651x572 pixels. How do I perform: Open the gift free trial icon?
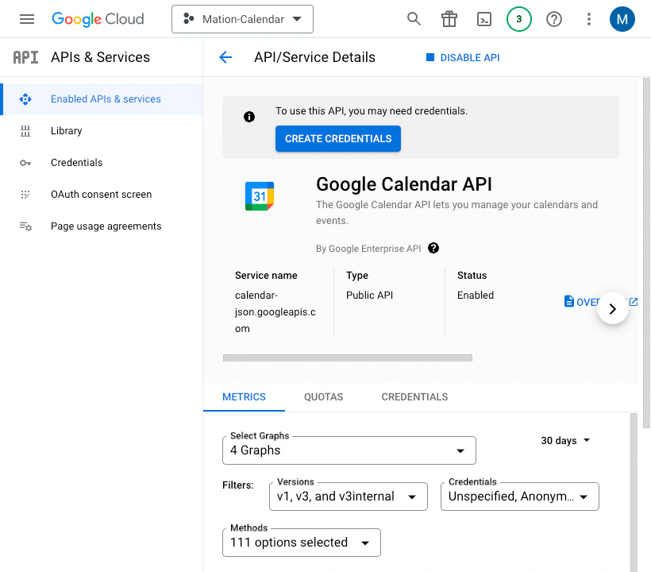click(449, 19)
